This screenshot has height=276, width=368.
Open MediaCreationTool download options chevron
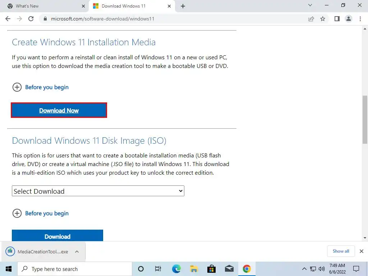(77, 252)
